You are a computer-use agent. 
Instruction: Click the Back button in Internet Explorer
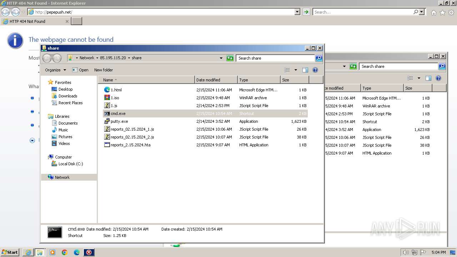[6, 12]
